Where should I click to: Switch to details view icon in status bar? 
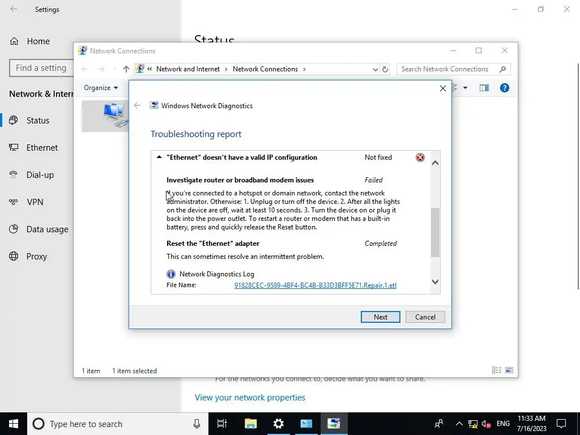coord(497,370)
